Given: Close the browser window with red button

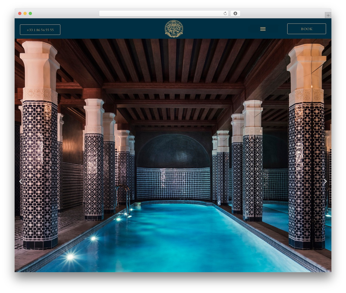Looking at the screenshot, I should coord(20,14).
